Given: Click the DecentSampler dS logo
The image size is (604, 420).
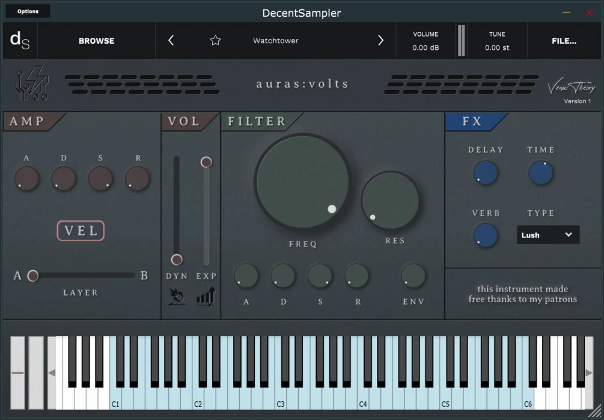Looking at the screenshot, I should (20, 40).
